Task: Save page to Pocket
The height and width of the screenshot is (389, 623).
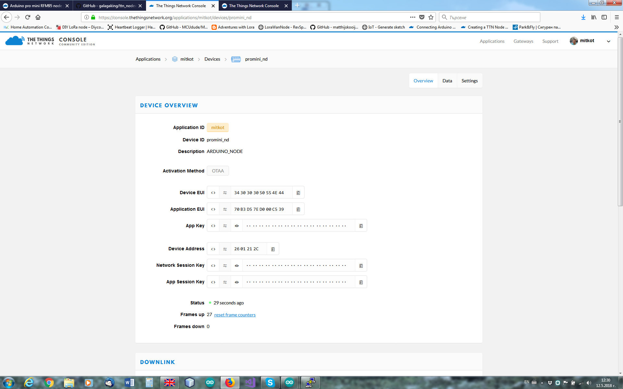Action: tap(422, 17)
